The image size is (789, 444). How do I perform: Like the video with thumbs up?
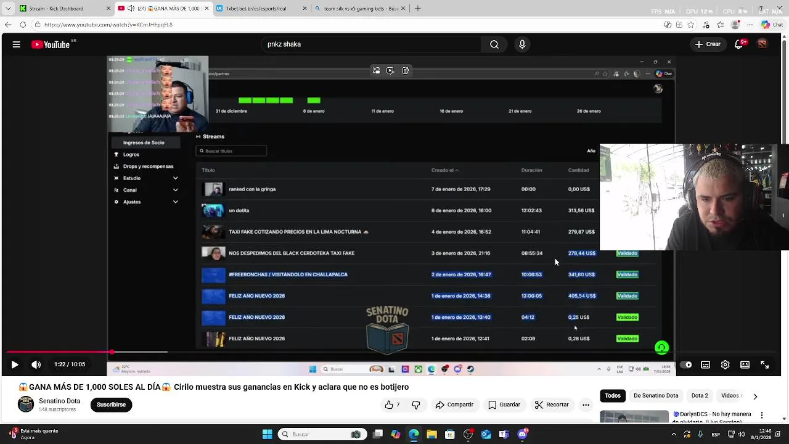click(392, 405)
